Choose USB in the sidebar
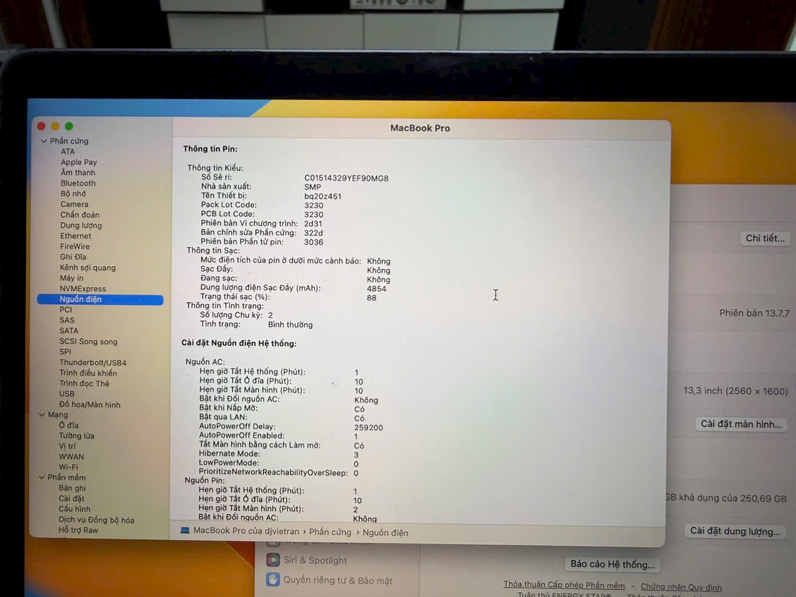The height and width of the screenshot is (597, 796). point(67,394)
